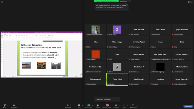Expand the arrow next to Apps
Viewport: 194px width, 109px height.
coord(127,105)
